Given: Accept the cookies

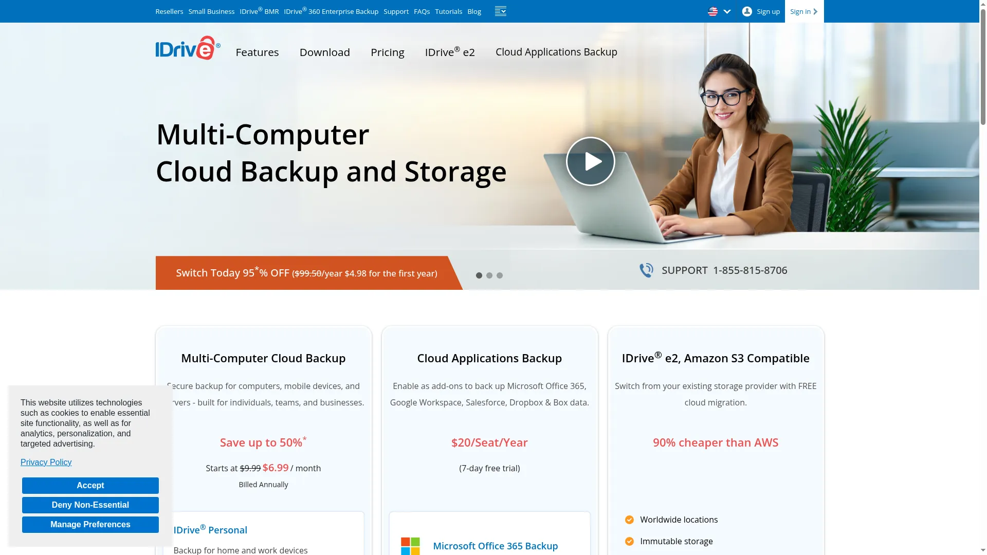Looking at the screenshot, I should [90, 486].
